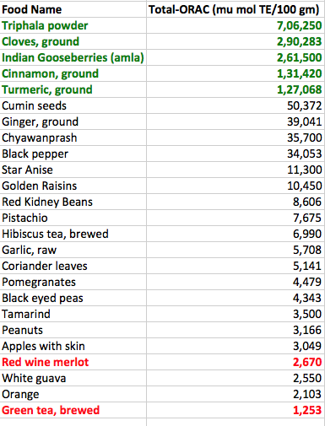This screenshot has height=426, width=325.
Task: Select the Food Name header cell
Action: coord(73,9)
